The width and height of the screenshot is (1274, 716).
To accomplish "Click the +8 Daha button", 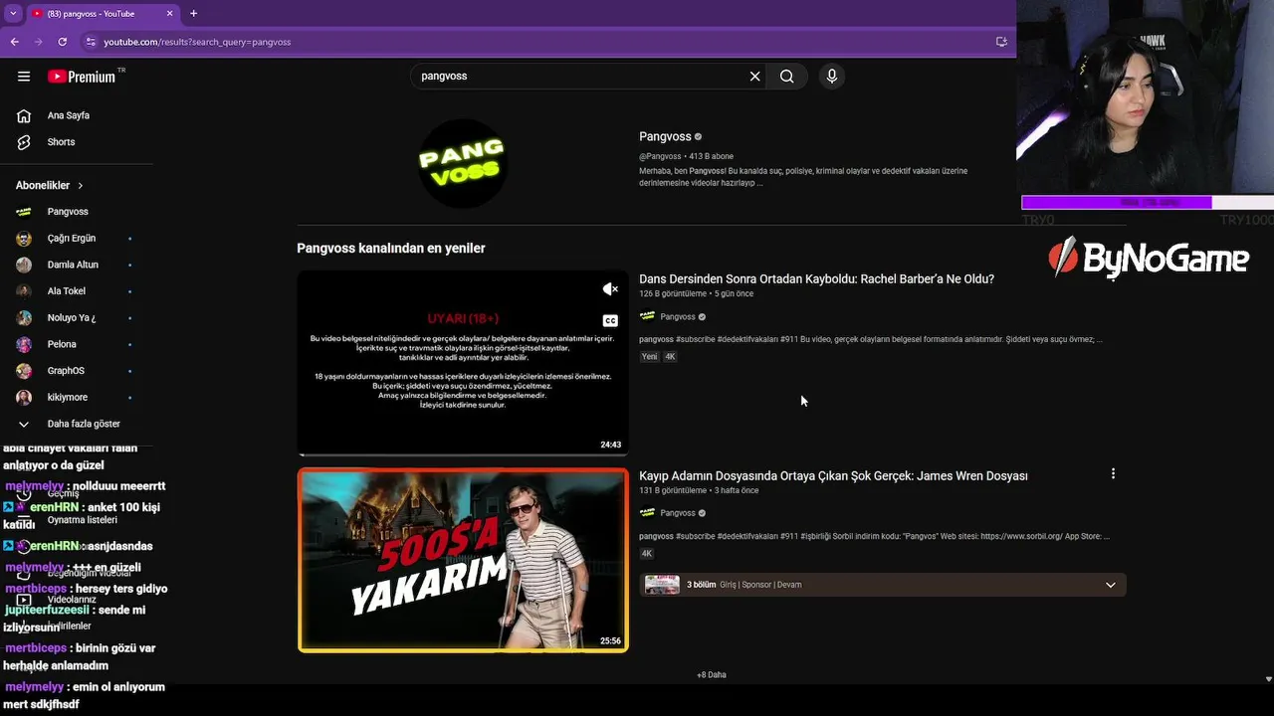I will (712, 675).
